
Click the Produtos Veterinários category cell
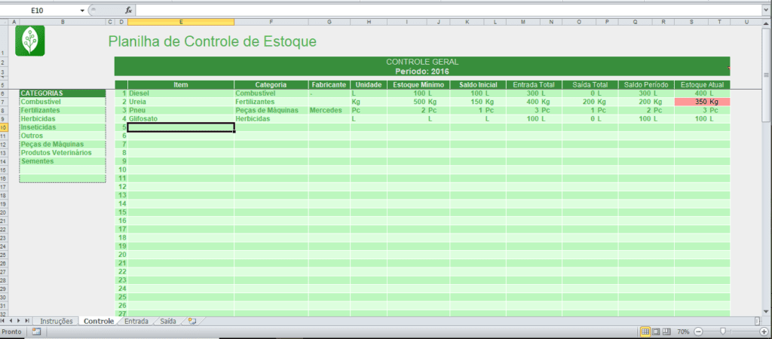[x=63, y=152]
